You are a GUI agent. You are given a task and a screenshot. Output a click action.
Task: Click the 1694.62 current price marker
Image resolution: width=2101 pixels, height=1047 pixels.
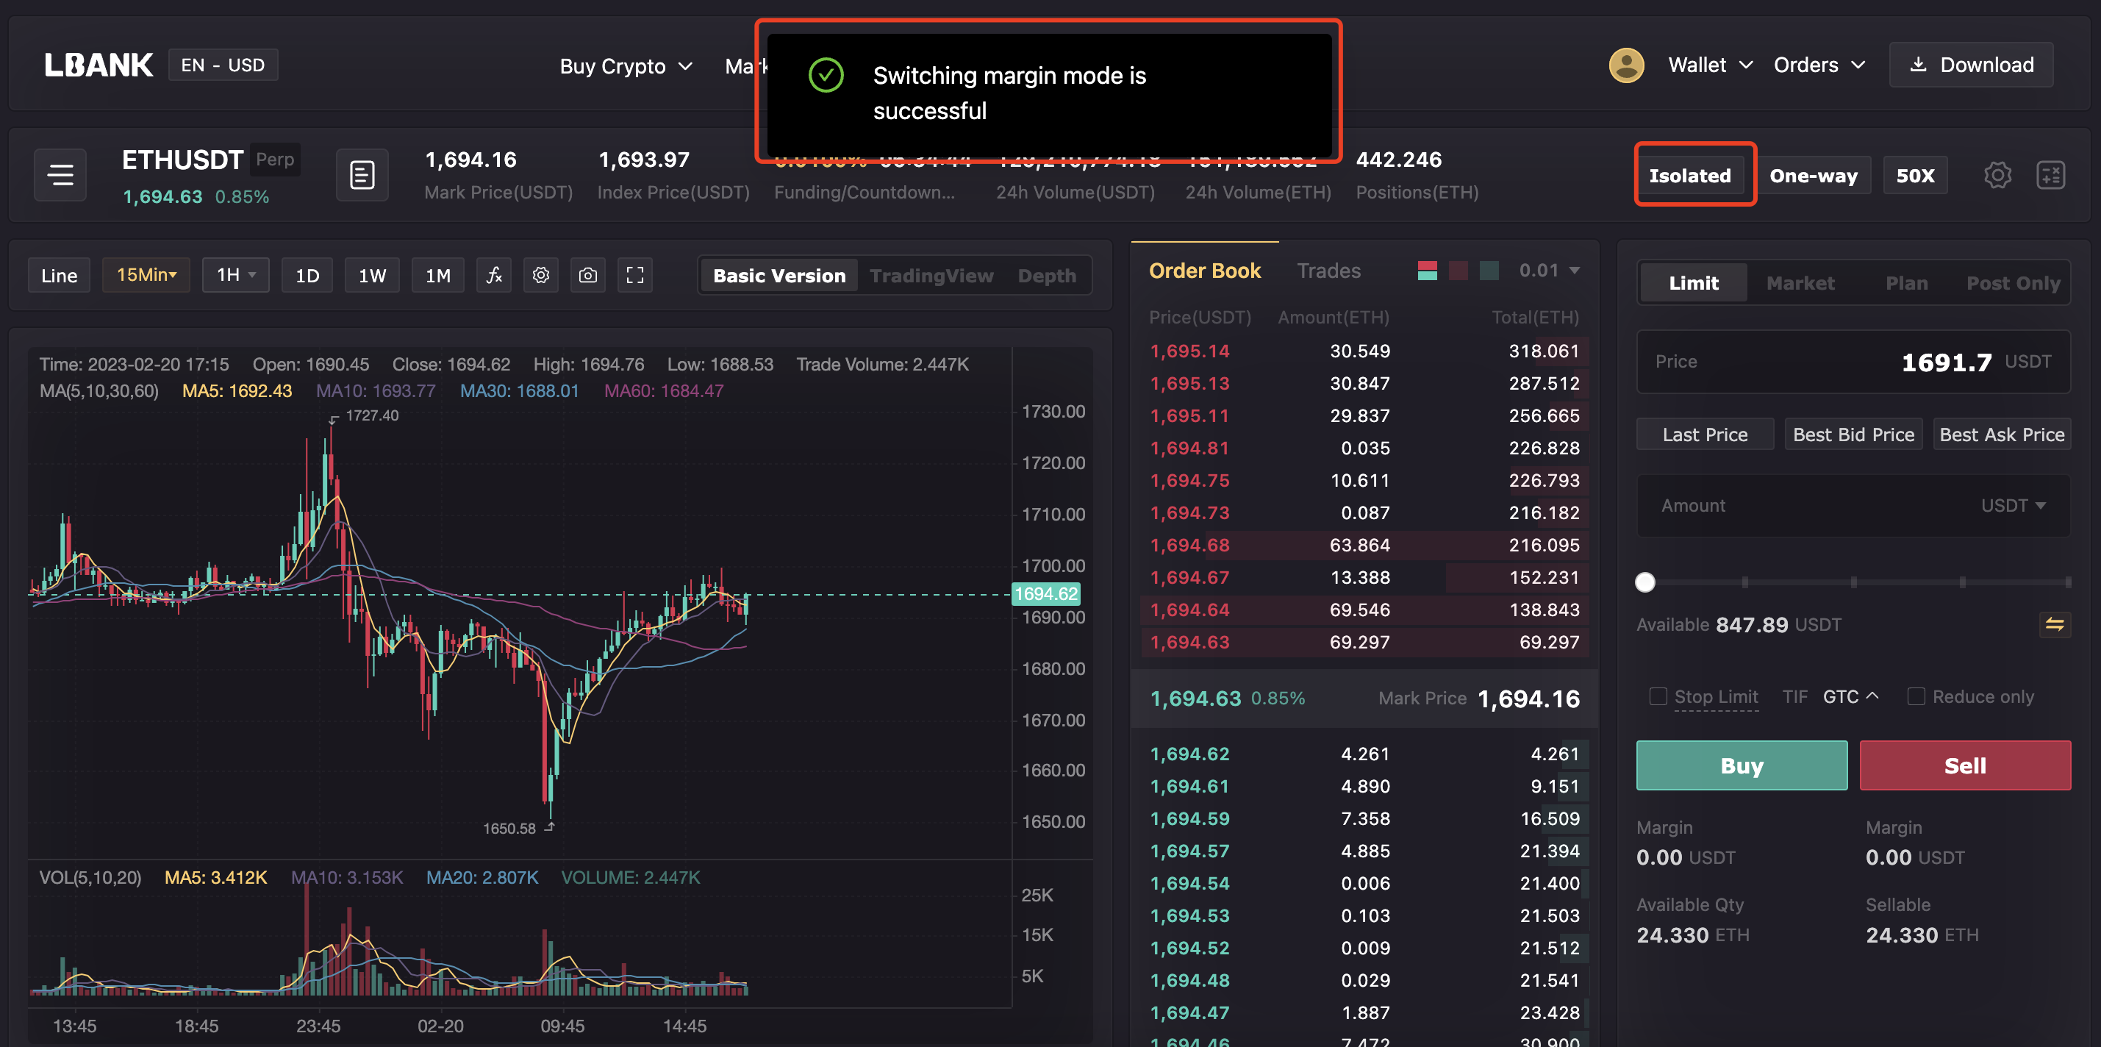[x=1045, y=593]
